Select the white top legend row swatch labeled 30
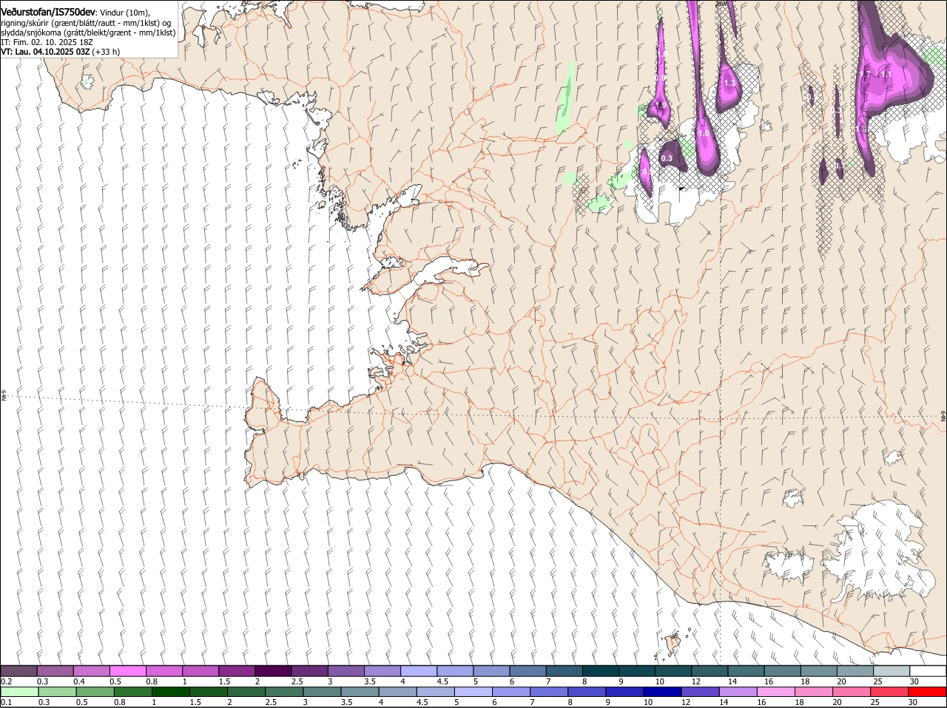 pos(928,671)
